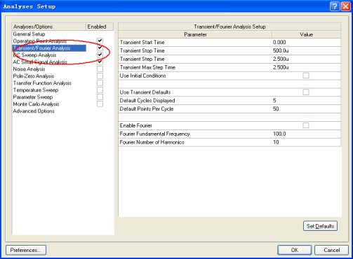Select Pole-Zero Analysis row
The image size is (353, 259).
click(x=34, y=76)
